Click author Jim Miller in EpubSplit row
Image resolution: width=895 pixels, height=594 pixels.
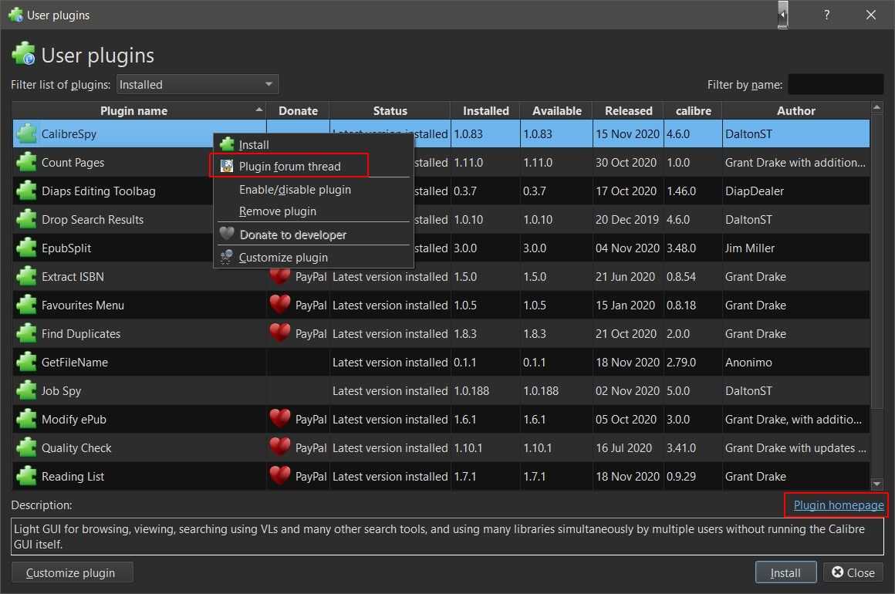(749, 248)
